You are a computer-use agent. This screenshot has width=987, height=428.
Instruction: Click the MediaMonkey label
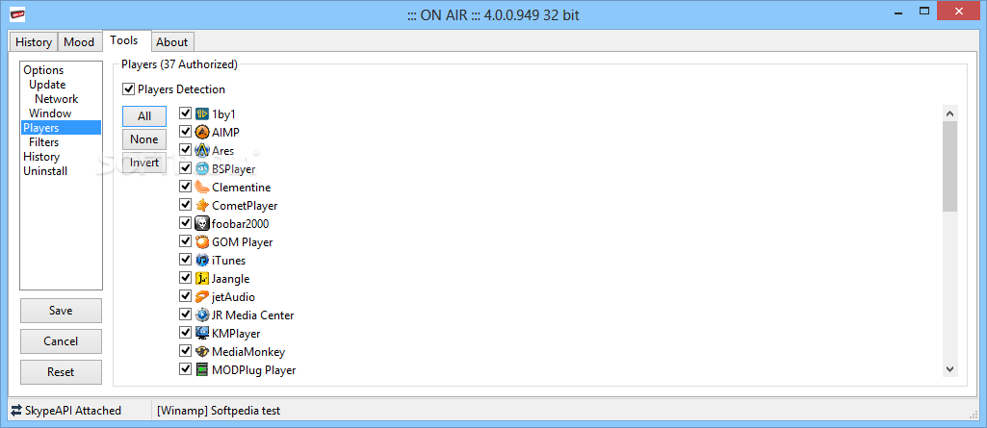pos(248,351)
